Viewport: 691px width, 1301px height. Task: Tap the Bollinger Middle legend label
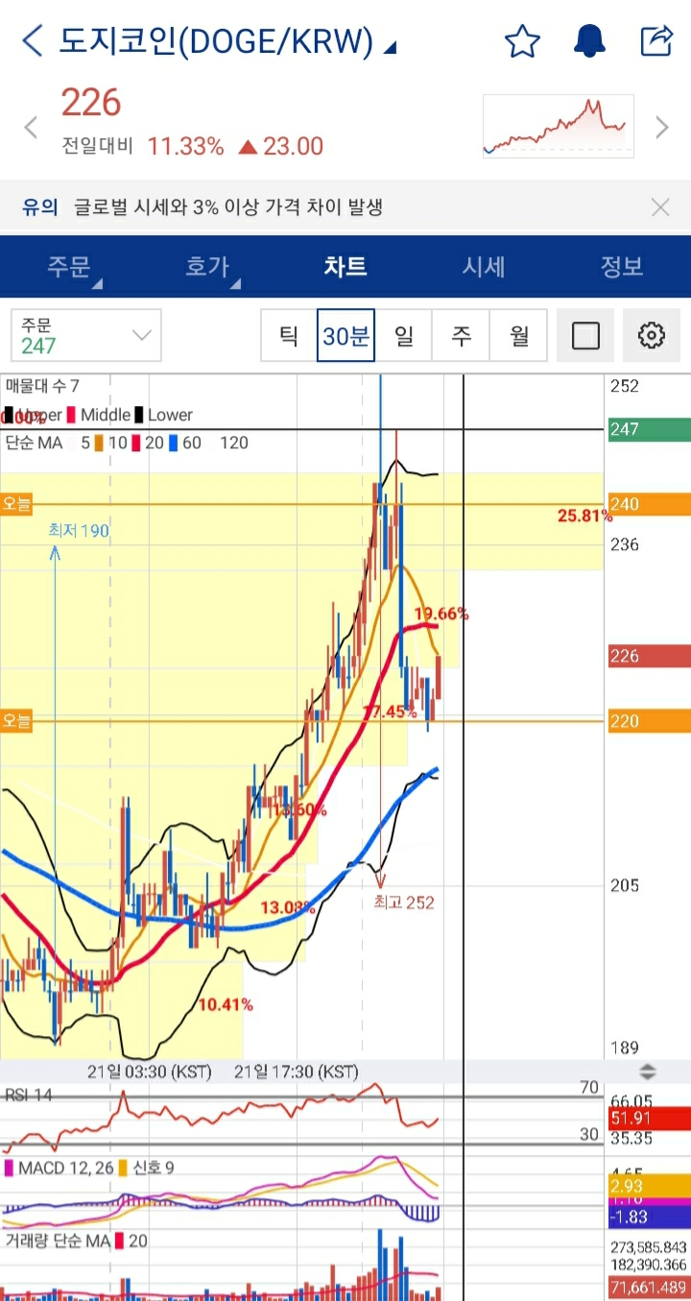(x=106, y=415)
